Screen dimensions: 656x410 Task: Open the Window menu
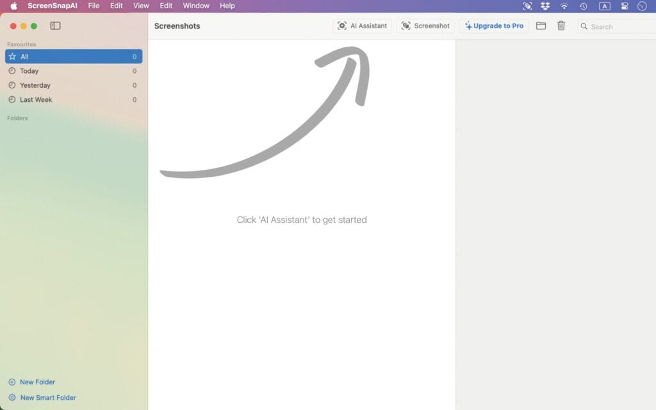[196, 6]
